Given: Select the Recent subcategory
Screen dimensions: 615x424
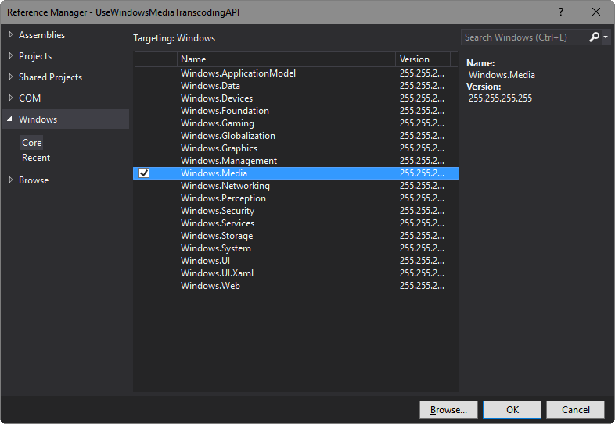Looking at the screenshot, I should pyautogui.click(x=36, y=158).
